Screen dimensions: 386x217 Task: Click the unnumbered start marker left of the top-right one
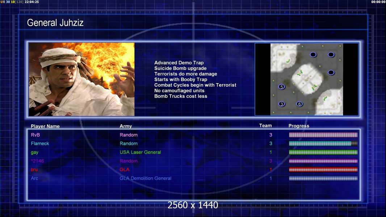(313, 55)
